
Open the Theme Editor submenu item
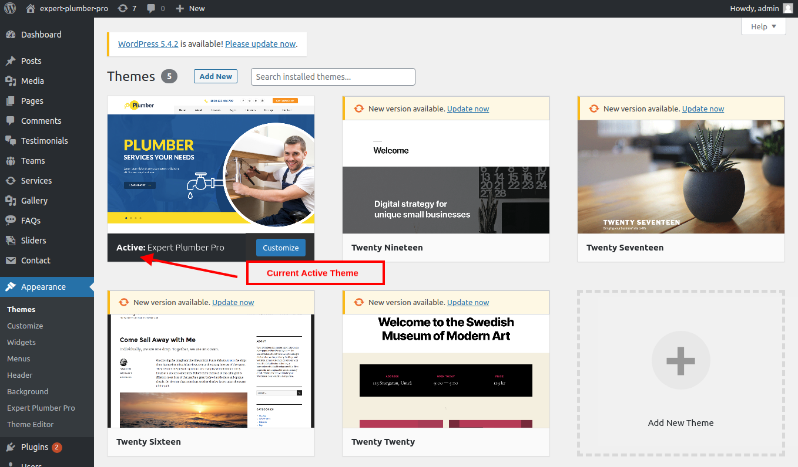coord(31,424)
